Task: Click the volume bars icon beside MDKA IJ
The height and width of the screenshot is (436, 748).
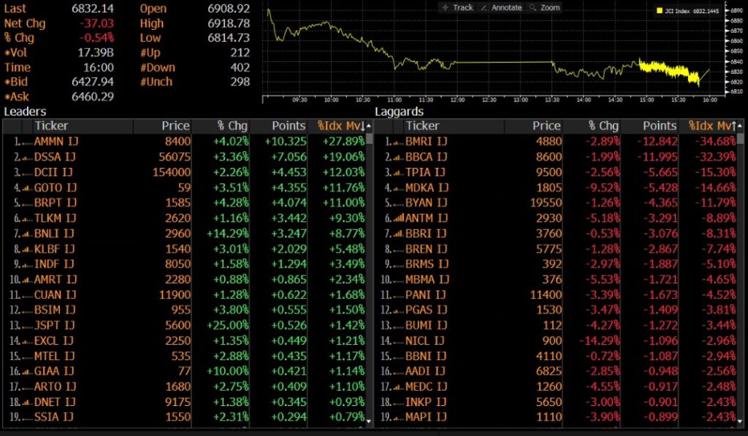Action: tap(399, 188)
